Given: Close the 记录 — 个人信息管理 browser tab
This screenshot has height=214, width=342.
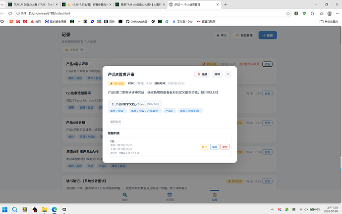Looking at the screenshot, I should pos(218,4).
